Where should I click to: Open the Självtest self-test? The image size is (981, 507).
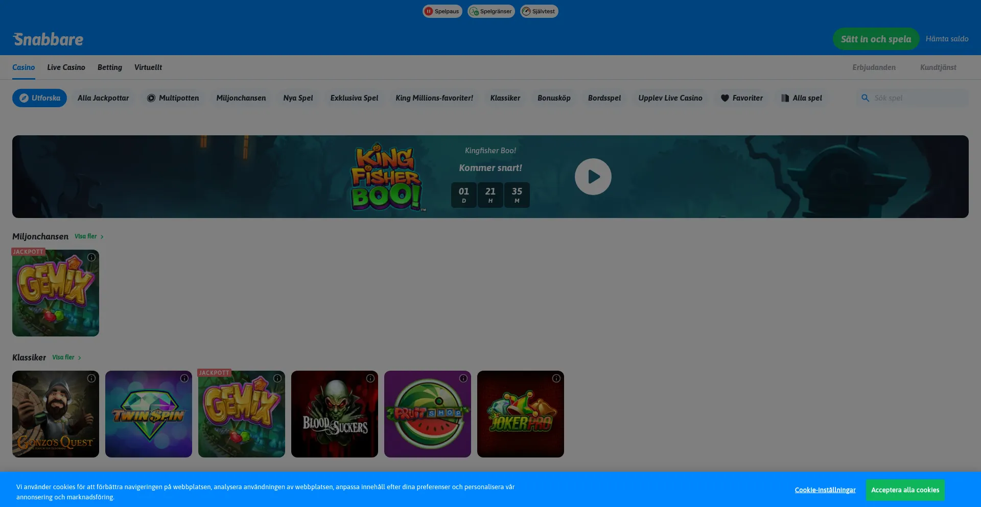[x=539, y=11]
